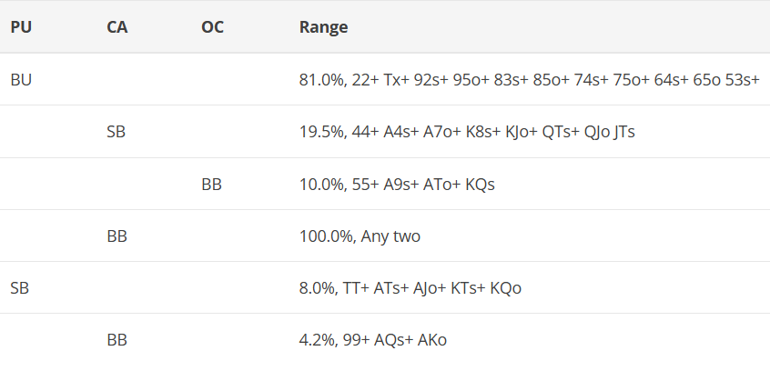Click the SB pusher cell
The width and height of the screenshot is (770, 381).
(20, 288)
